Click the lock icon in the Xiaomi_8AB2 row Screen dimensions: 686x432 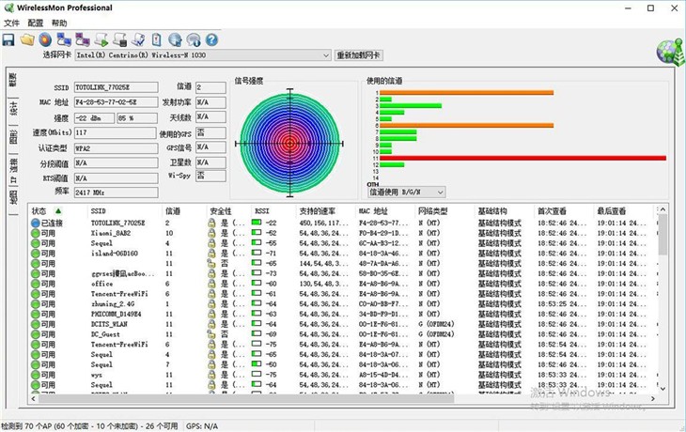pyautogui.click(x=212, y=233)
